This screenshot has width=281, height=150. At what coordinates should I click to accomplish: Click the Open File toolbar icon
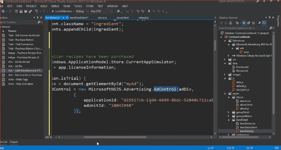(x=21, y=11)
